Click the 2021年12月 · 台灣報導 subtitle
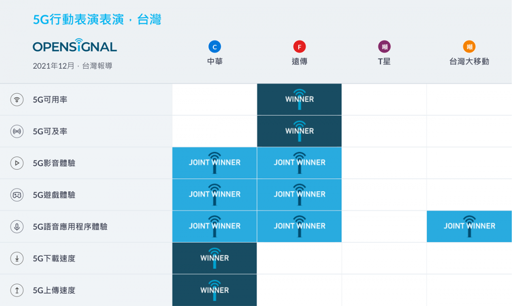 tap(73, 66)
